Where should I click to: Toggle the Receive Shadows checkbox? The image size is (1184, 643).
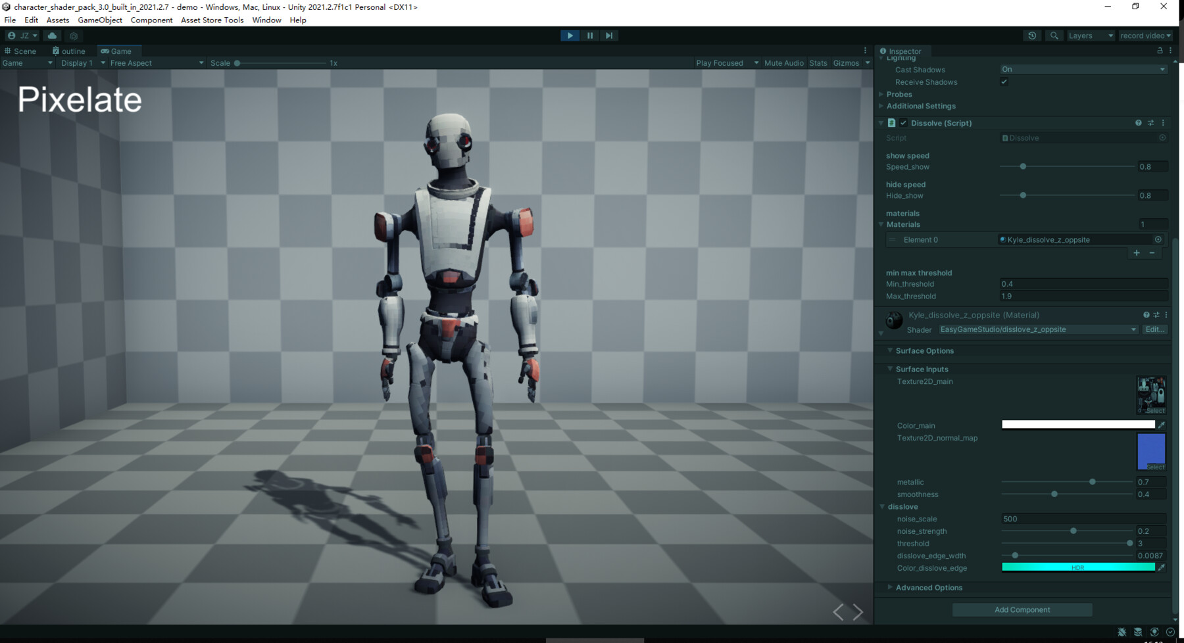(x=1004, y=82)
